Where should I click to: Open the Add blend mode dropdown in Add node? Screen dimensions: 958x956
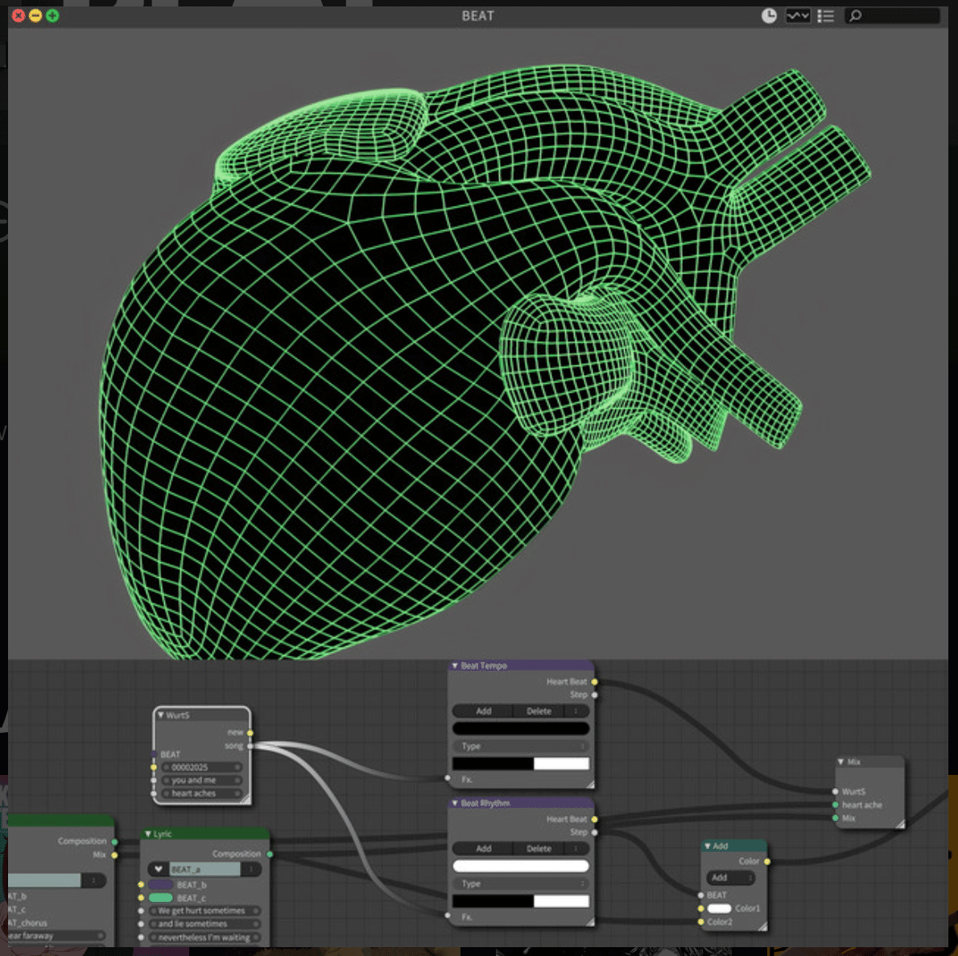730,878
